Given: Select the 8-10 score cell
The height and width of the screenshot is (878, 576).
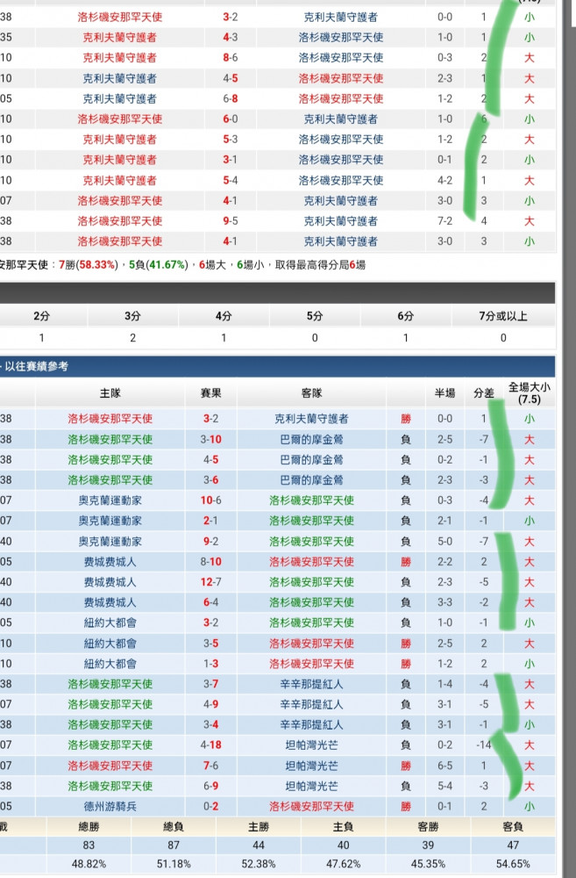Looking at the screenshot, I should tap(210, 562).
